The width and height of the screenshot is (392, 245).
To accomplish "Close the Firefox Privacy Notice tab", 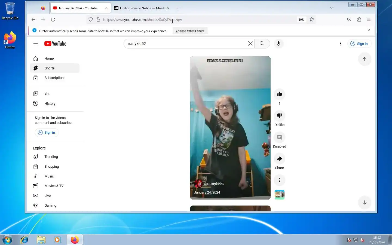I will point(168,8).
